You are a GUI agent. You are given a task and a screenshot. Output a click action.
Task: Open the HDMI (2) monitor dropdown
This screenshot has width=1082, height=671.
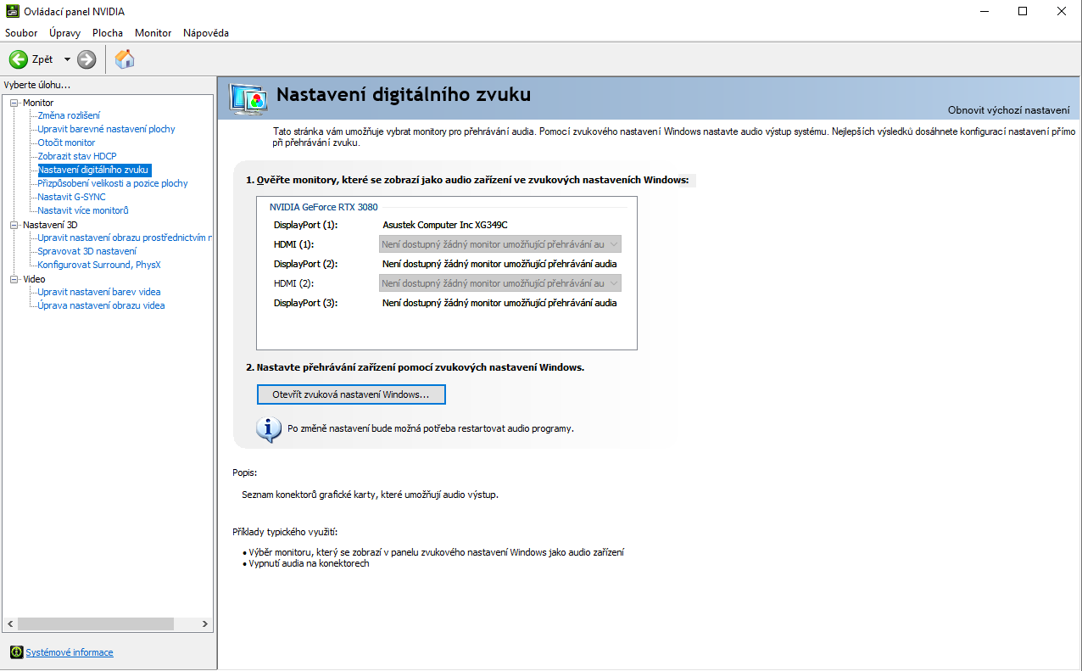(x=500, y=283)
